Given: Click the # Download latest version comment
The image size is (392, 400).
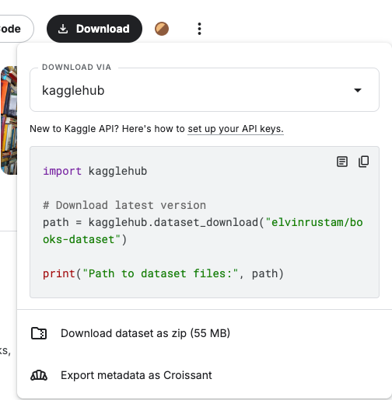Looking at the screenshot, I should tap(124, 205).
